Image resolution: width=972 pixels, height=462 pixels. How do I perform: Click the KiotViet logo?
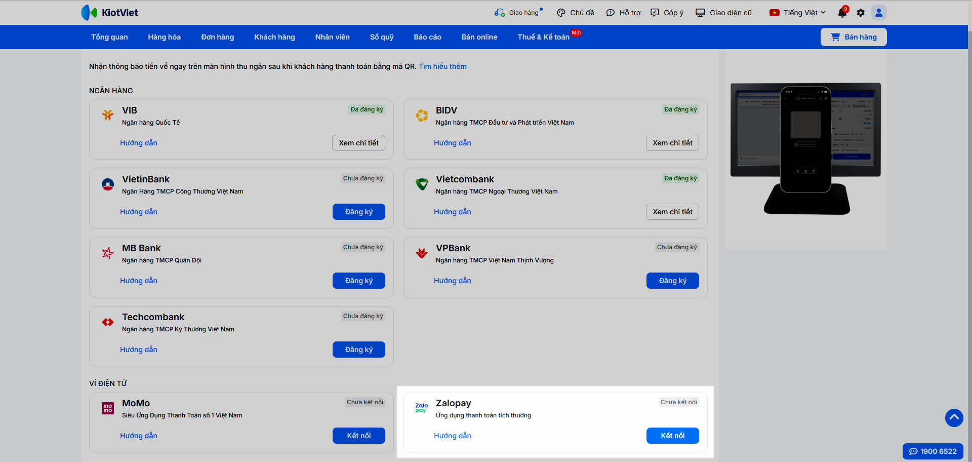pos(109,13)
